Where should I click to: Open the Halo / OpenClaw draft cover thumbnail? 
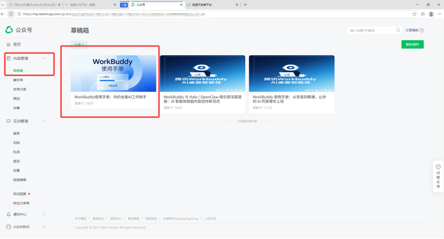(x=202, y=73)
